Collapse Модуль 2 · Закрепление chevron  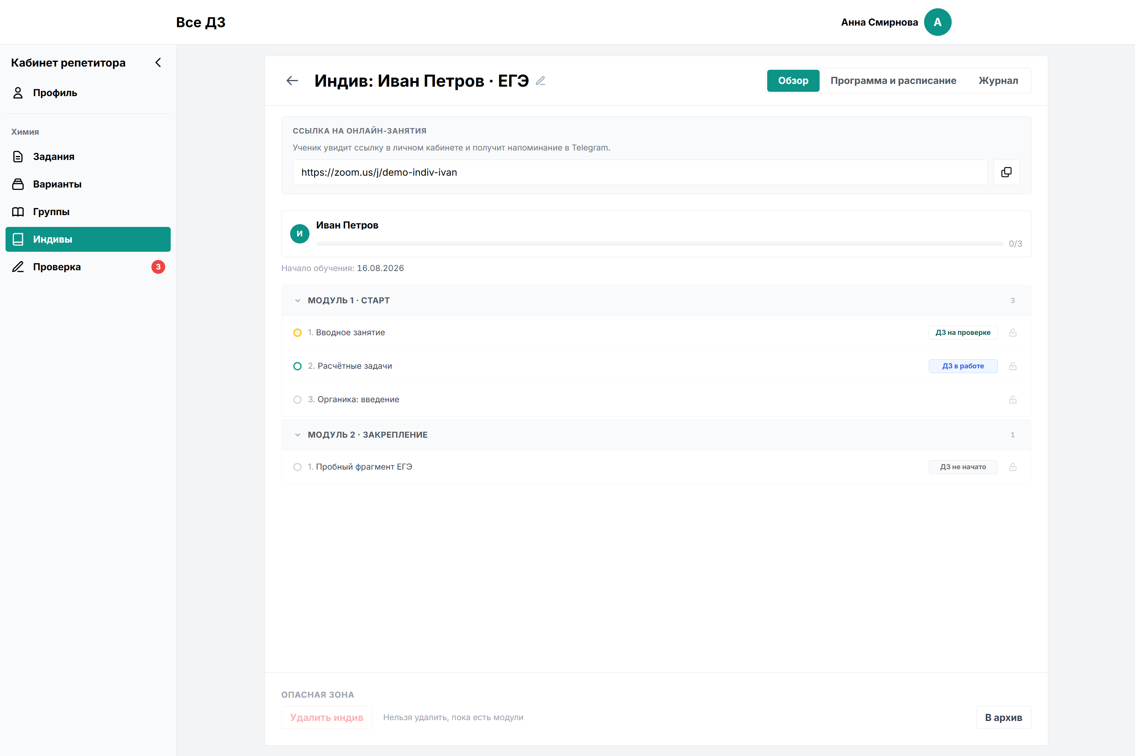(x=298, y=435)
